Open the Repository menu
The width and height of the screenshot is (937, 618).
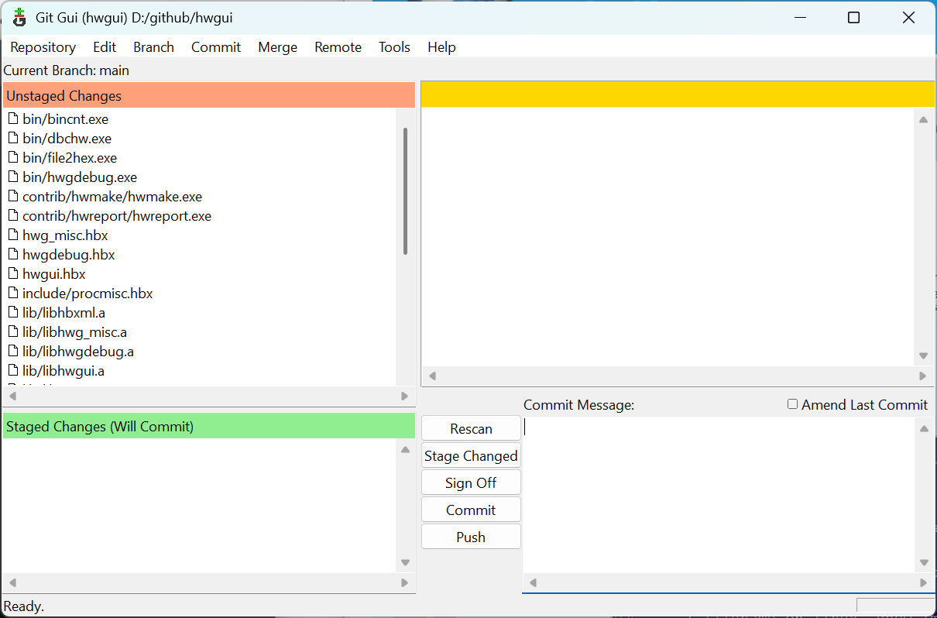(x=43, y=47)
